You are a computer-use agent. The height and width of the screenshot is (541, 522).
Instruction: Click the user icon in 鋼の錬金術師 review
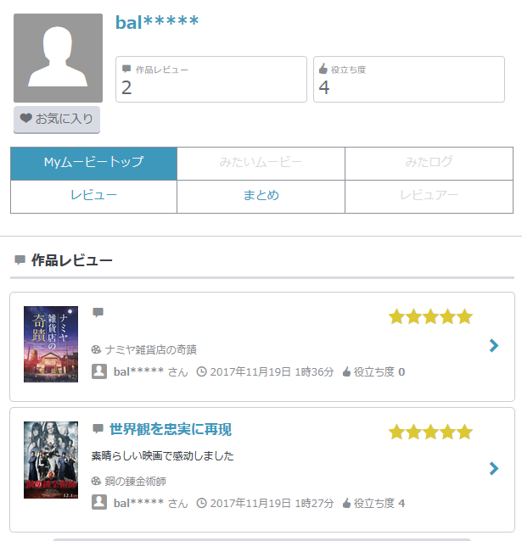tap(99, 502)
